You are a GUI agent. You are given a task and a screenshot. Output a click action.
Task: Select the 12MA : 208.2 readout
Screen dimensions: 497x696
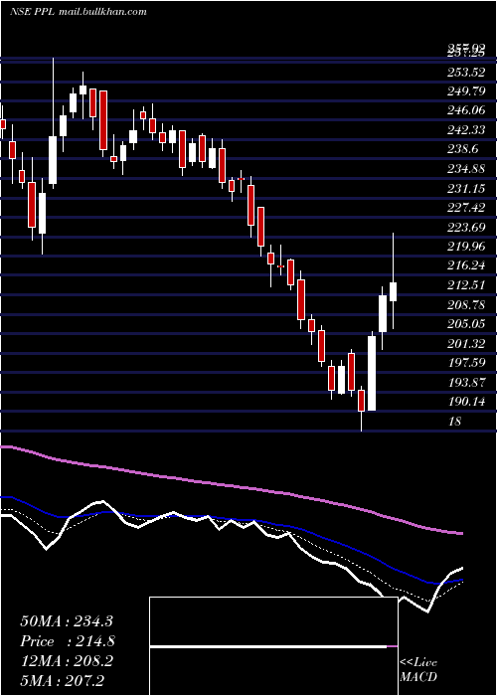point(67,661)
